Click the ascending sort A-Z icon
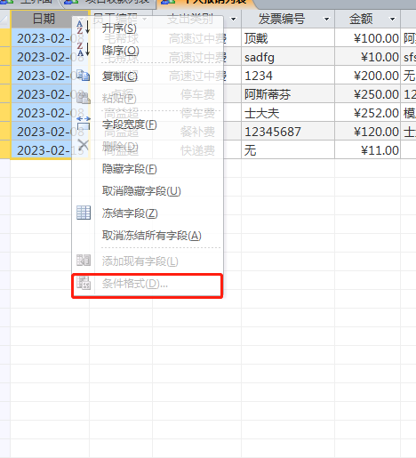416x458 pixels. (84, 27)
